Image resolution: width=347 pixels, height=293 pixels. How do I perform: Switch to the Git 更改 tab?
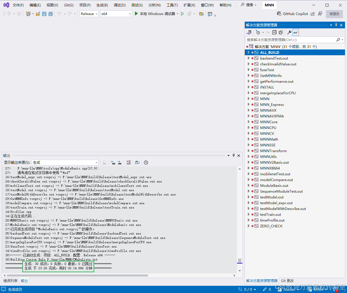tap(287, 281)
